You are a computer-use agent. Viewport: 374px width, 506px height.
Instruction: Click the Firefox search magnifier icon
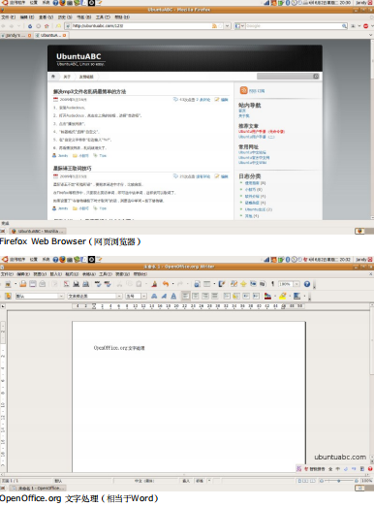coord(344,26)
